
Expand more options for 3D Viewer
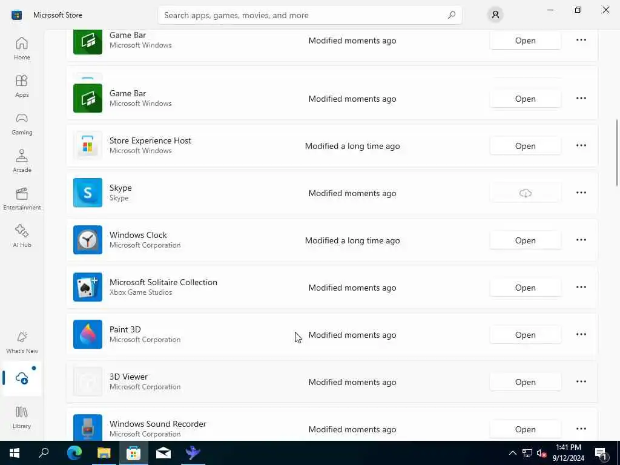581,381
